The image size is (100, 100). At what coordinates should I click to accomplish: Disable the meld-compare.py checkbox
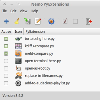(x=6, y=53)
